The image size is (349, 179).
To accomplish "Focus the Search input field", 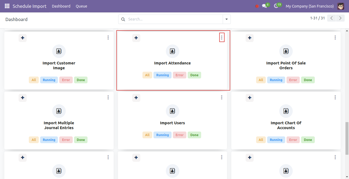I will (174, 19).
